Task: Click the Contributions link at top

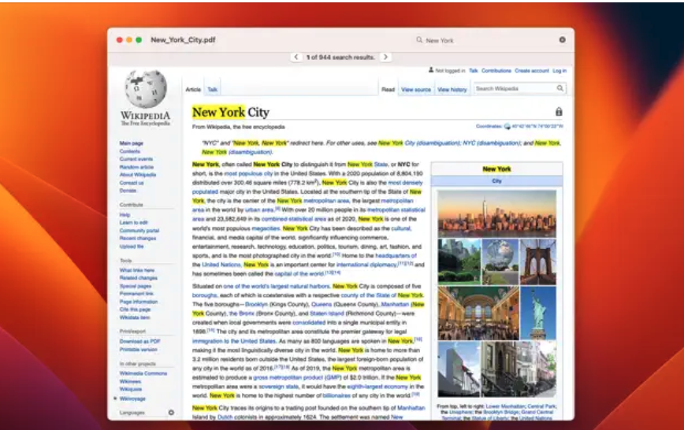Action: click(496, 71)
